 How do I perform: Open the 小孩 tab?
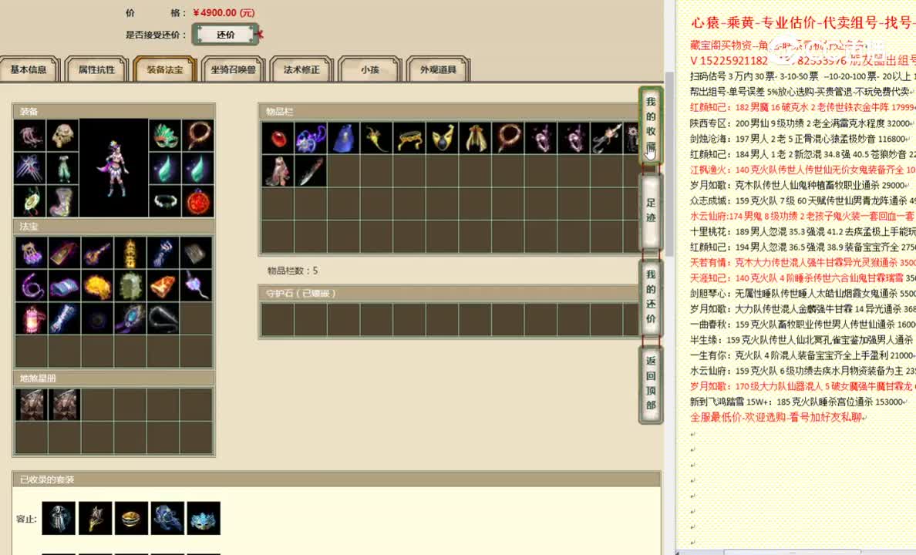pyautogui.click(x=370, y=69)
